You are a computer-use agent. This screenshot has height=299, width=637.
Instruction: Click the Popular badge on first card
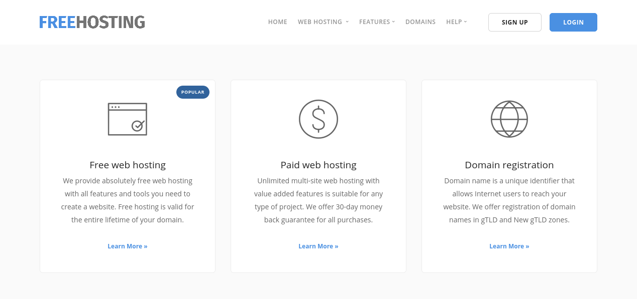point(193,92)
